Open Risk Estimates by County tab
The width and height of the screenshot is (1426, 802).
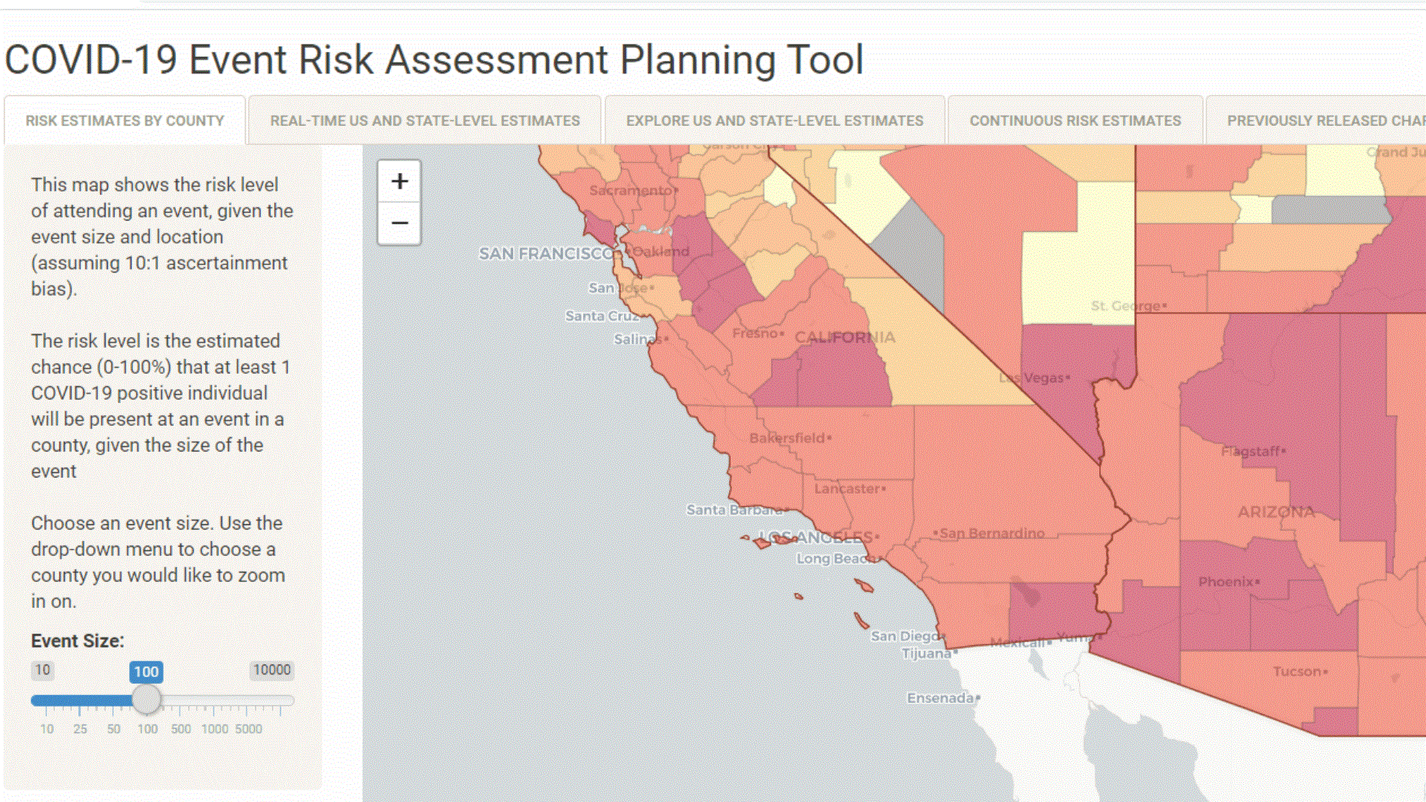pyautogui.click(x=125, y=120)
